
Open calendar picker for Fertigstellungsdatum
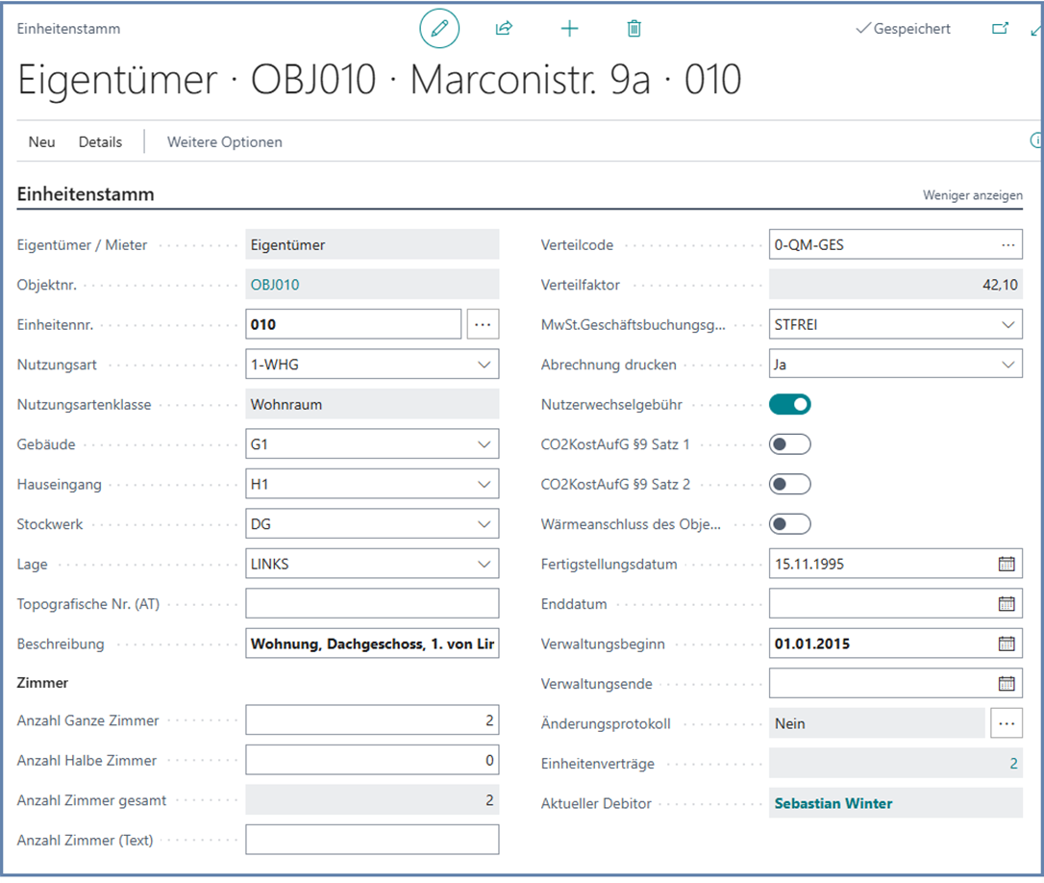click(1006, 565)
